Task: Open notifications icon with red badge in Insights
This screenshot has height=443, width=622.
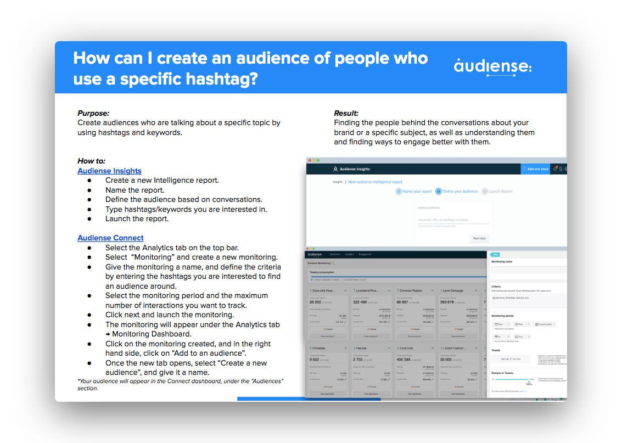Action: tap(556, 169)
